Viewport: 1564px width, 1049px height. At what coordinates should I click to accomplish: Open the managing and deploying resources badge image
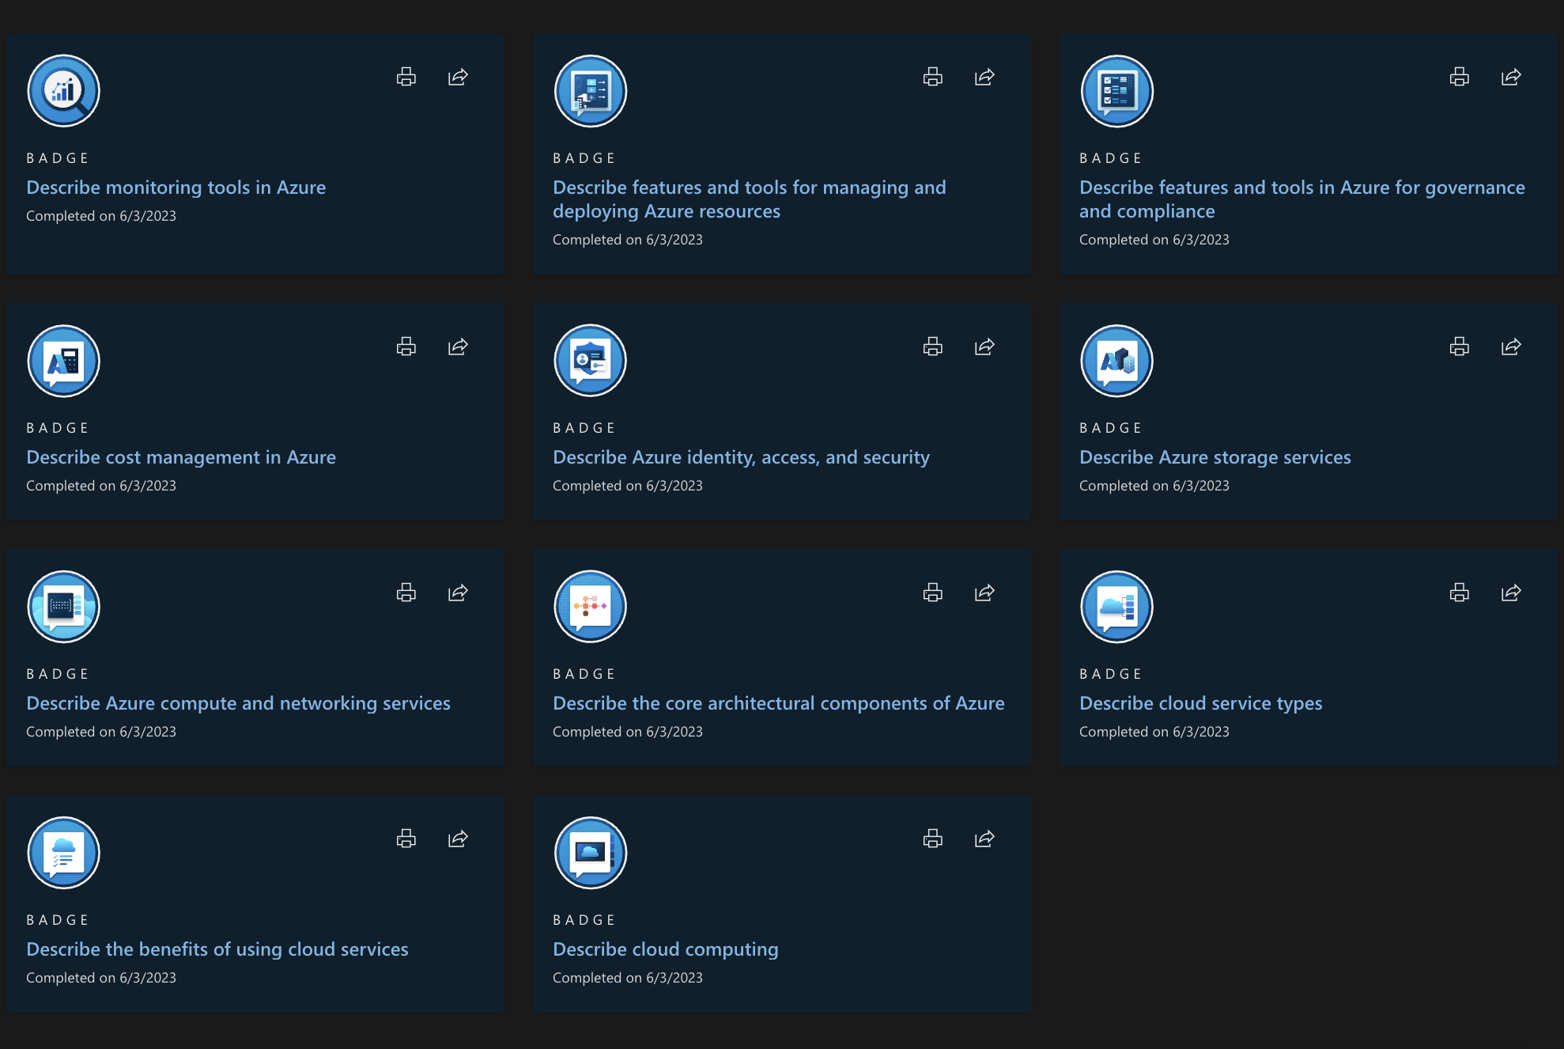click(590, 91)
